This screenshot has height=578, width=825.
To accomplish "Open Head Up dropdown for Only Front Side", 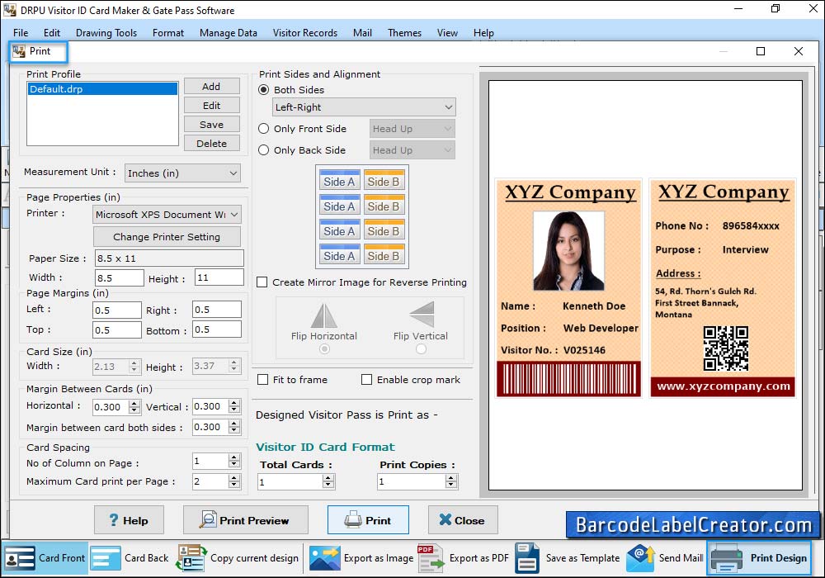I will point(412,129).
